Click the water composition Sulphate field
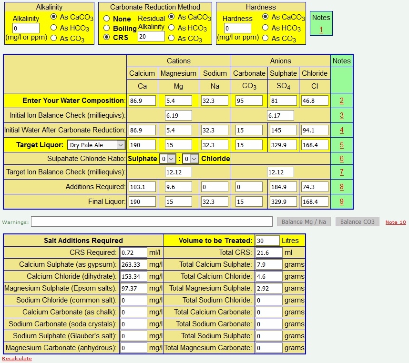Viewport: 409px width, 363px height. point(283,101)
